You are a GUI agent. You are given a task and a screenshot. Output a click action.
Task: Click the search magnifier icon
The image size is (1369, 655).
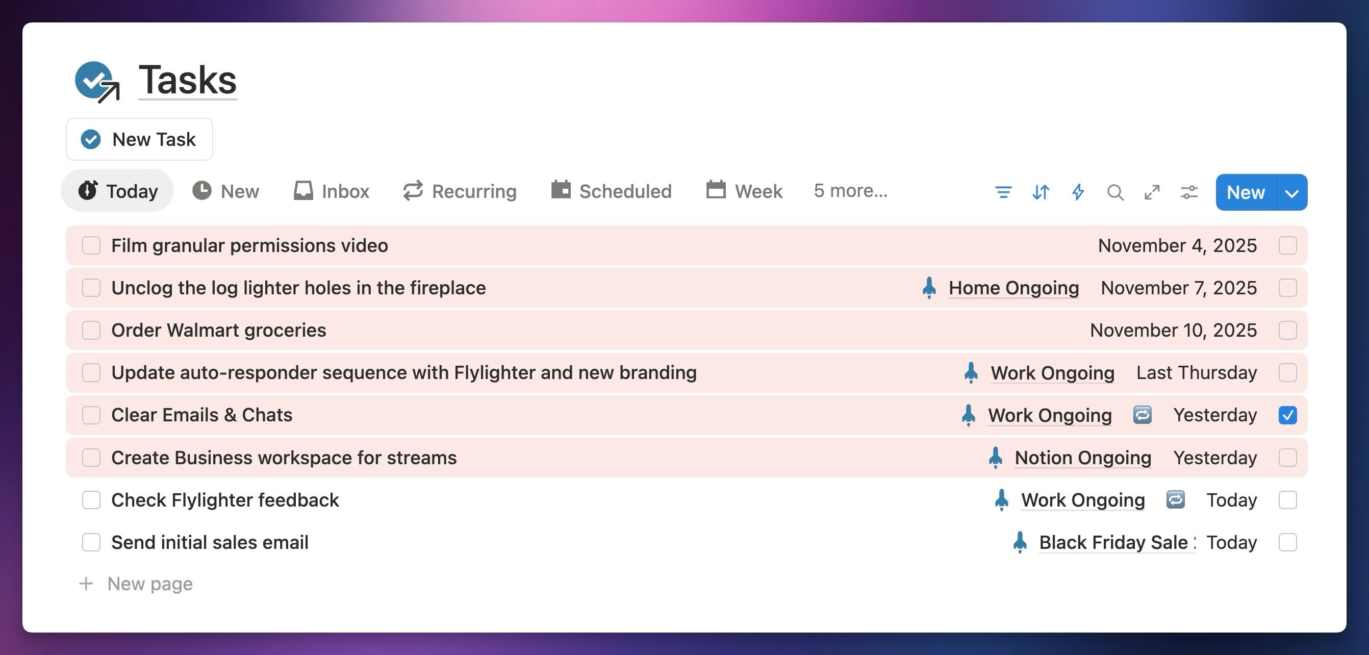[x=1115, y=192]
